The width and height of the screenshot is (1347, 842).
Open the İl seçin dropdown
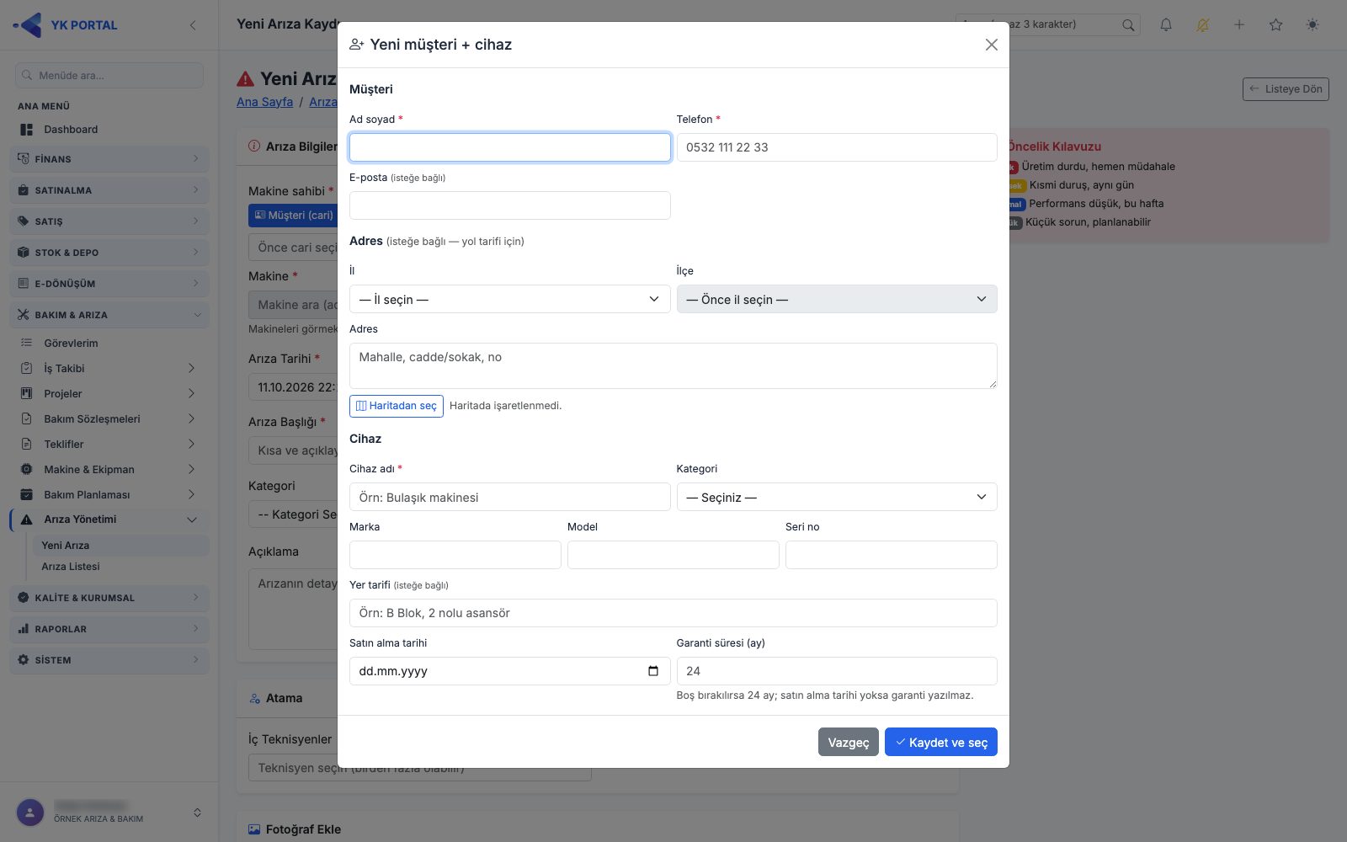point(510,299)
